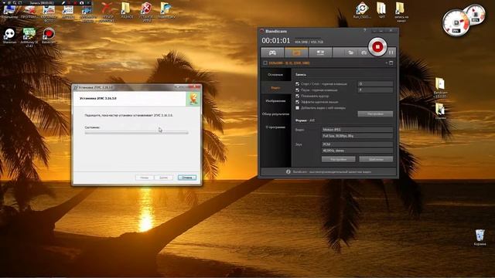Click red stop icon in the top recording bar
The image size is (495, 278).
76,2
